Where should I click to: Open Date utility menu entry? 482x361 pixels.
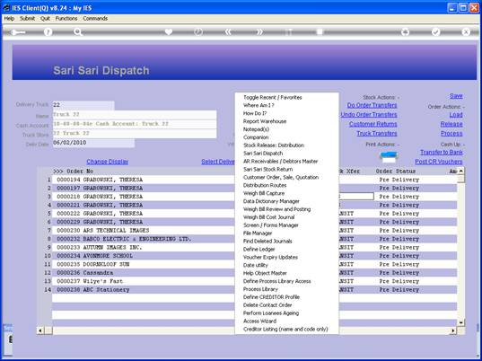(x=256, y=266)
